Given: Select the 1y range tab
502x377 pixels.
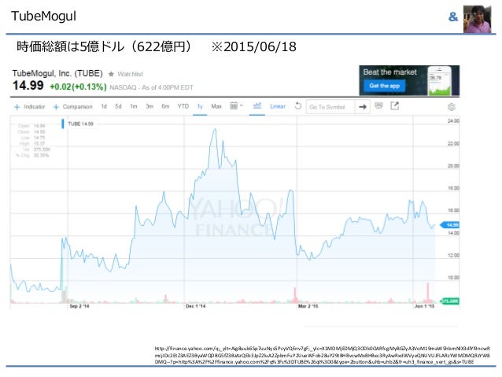Looking at the screenshot, I should tap(200, 106).
